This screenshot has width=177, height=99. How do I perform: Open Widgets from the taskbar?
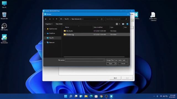click(x=81, y=96)
